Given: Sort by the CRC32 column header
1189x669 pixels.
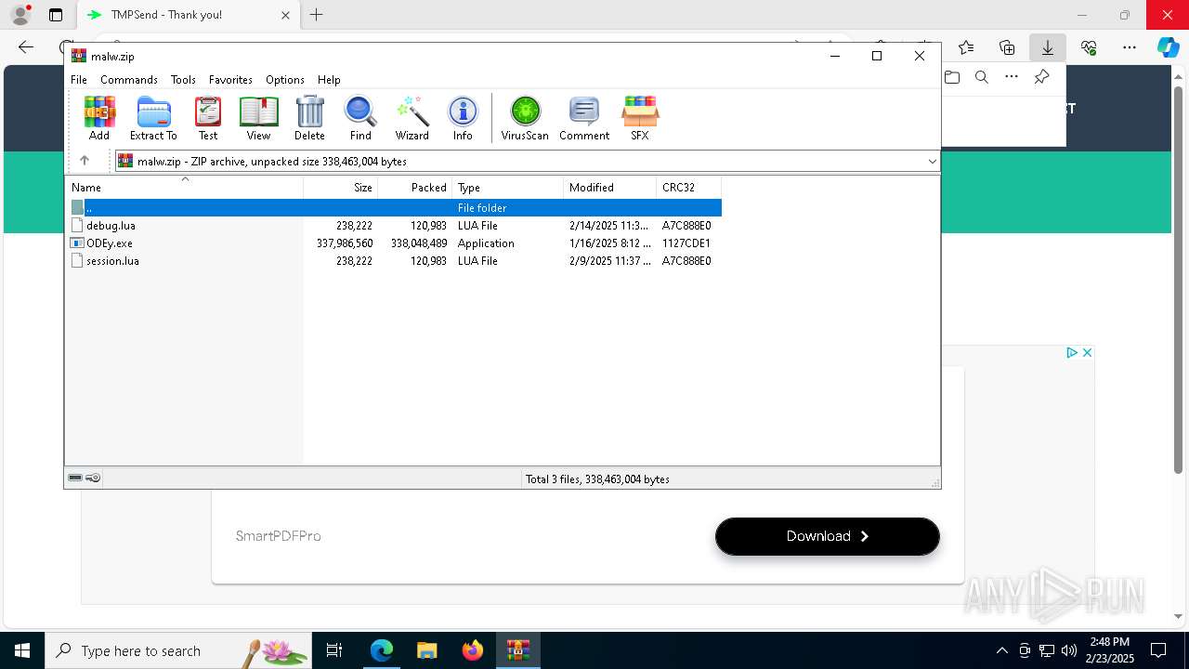Looking at the screenshot, I should click(689, 188).
